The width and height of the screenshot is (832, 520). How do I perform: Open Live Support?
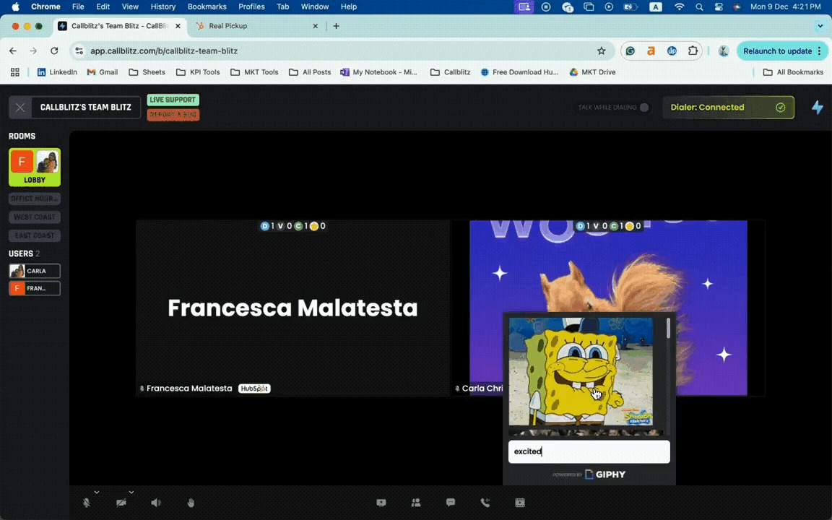[x=173, y=100]
